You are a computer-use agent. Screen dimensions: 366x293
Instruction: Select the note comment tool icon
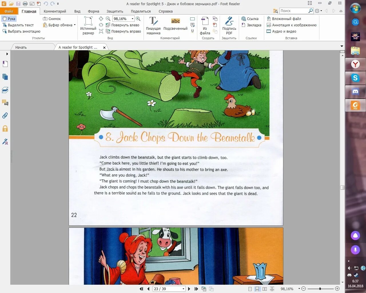coord(192,25)
